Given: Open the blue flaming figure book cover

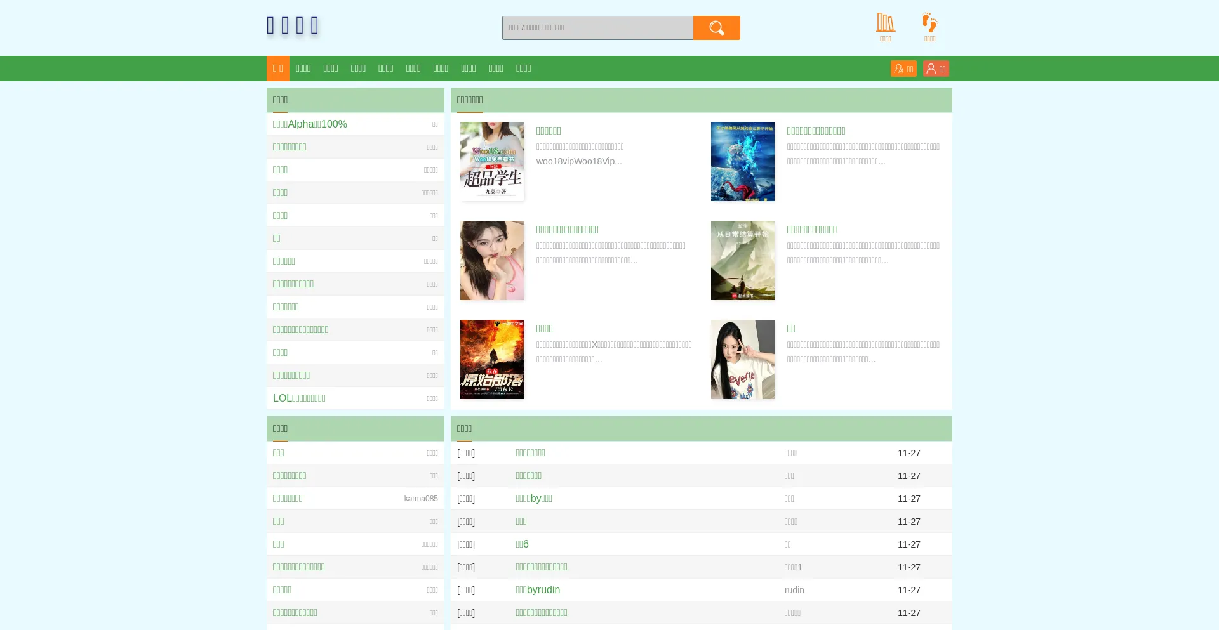Looking at the screenshot, I should click(x=742, y=161).
